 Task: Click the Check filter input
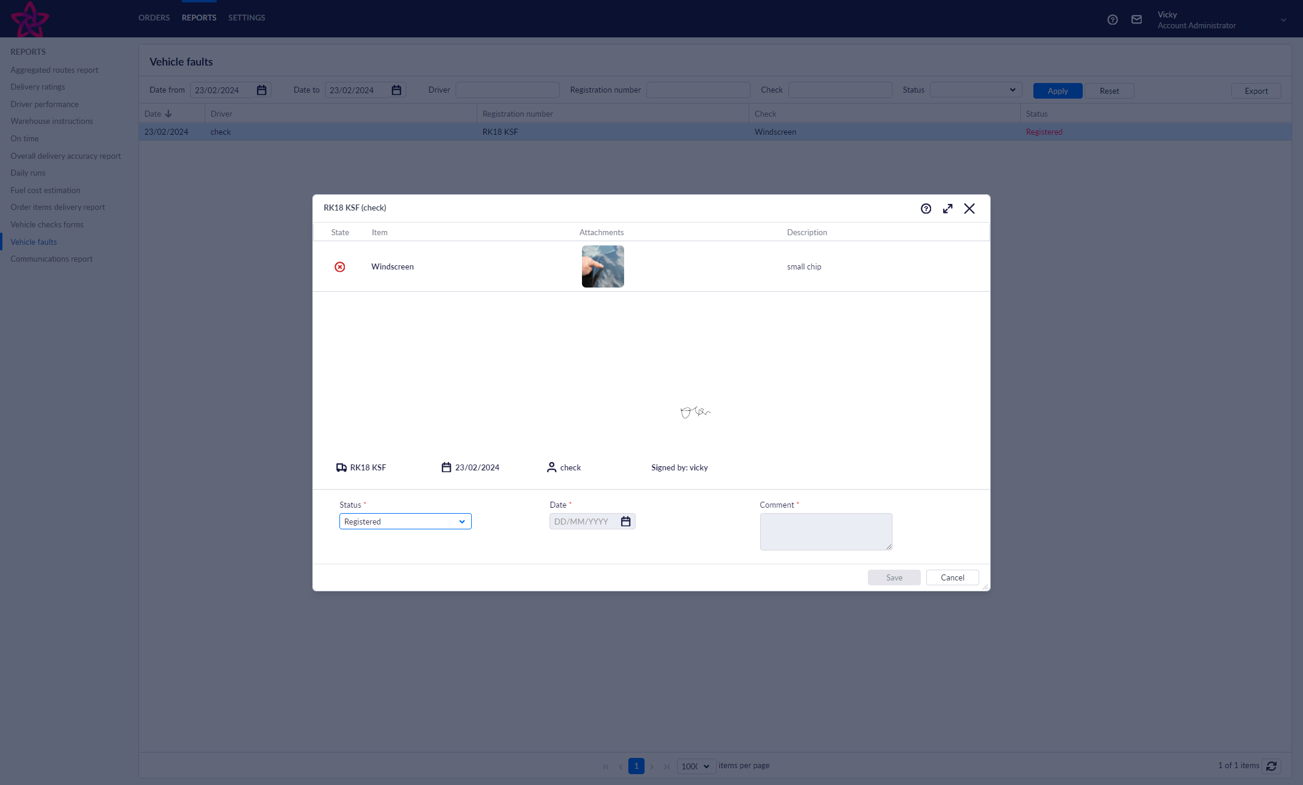click(x=840, y=90)
